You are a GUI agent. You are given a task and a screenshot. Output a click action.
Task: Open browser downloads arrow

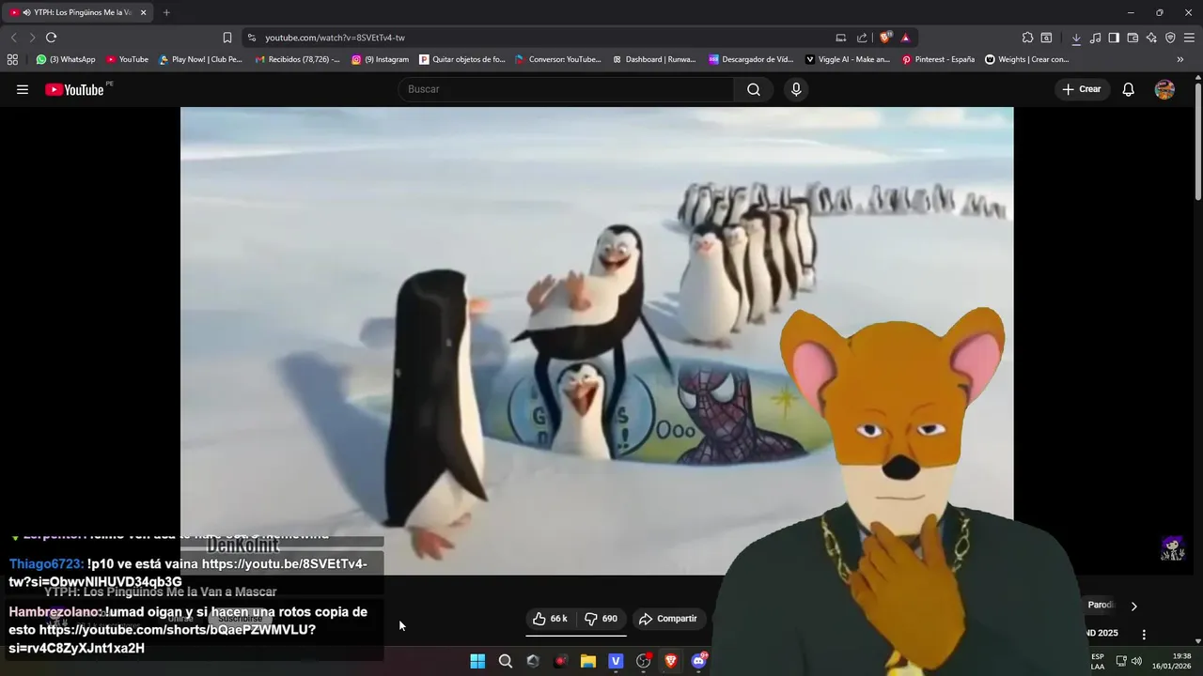1076,38
